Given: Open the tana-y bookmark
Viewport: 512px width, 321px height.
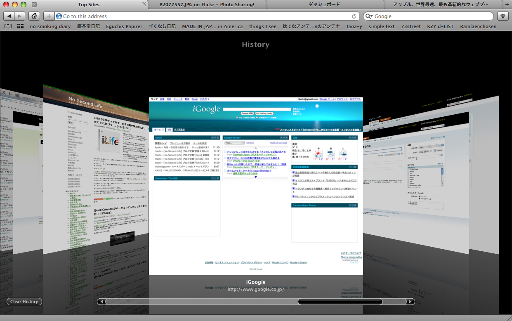Looking at the screenshot, I should click(x=354, y=26).
